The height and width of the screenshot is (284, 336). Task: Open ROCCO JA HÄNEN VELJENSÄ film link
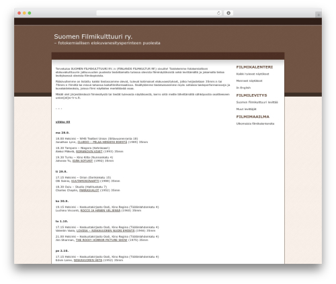pos(100,211)
